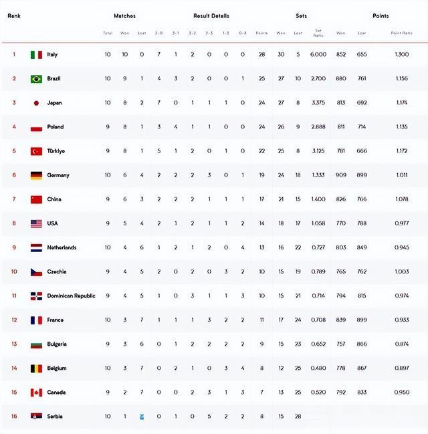The image size is (428, 434).
Task: Select the Matches column group header
Action: tap(124, 16)
